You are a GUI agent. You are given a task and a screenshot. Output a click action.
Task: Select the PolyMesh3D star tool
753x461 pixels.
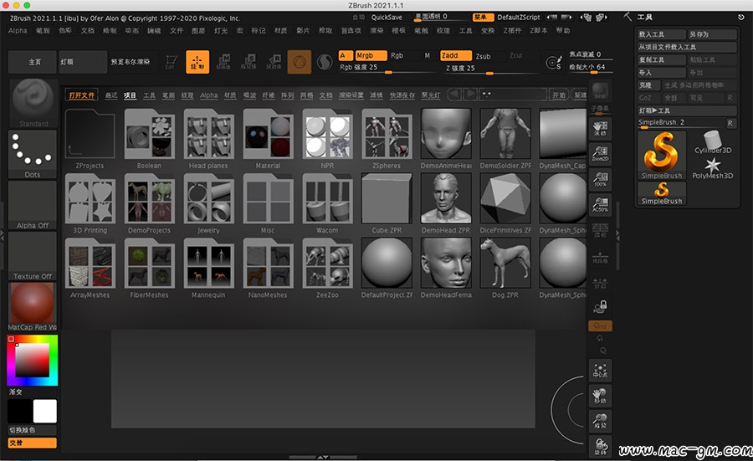(713, 168)
